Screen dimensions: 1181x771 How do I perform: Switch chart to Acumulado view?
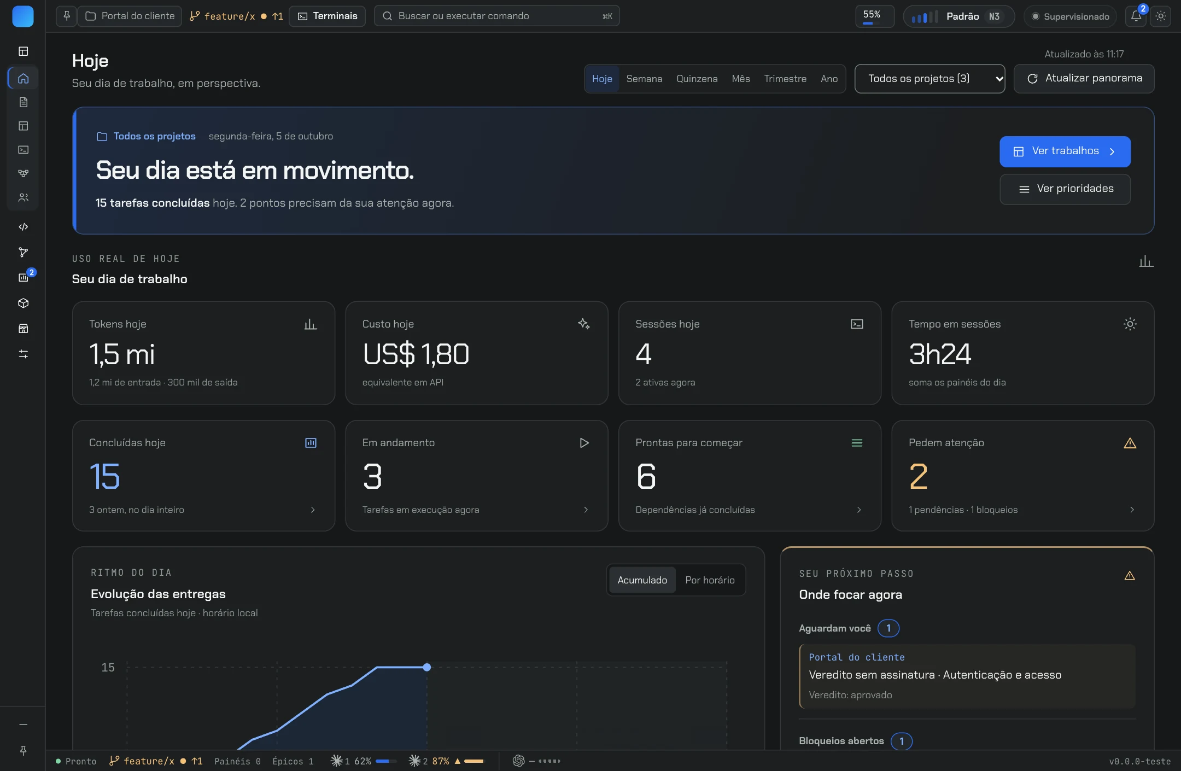(x=642, y=580)
